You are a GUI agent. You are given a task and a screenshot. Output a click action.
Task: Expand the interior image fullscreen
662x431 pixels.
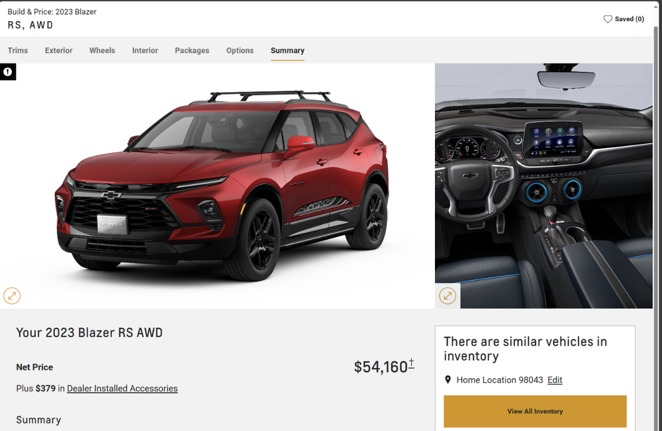448,295
